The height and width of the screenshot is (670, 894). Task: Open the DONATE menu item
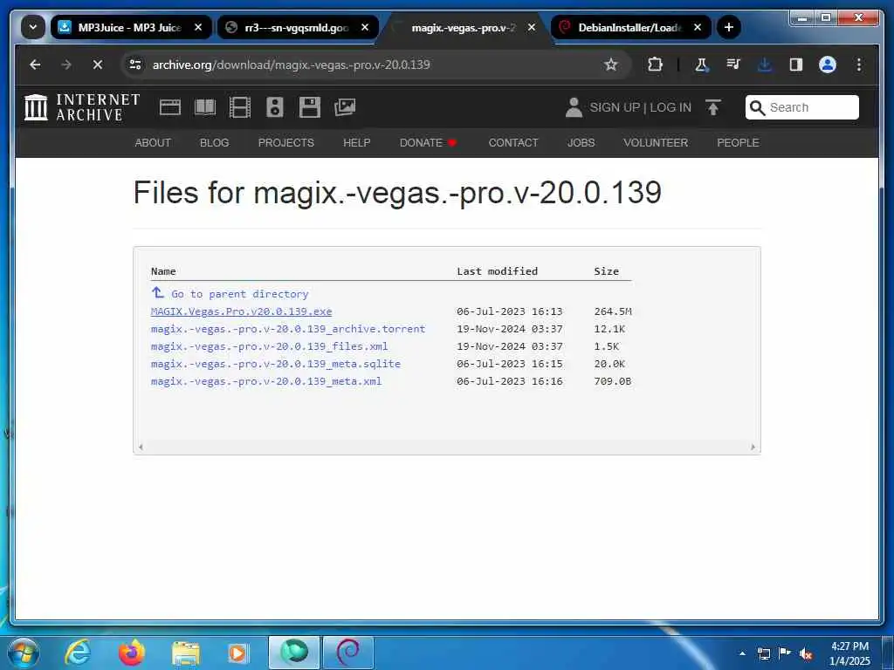point(428,142)
